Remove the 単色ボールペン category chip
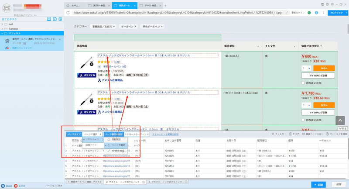Image resolution: width=349 pixels, height=189 pixels. click(x=162, y=27)
